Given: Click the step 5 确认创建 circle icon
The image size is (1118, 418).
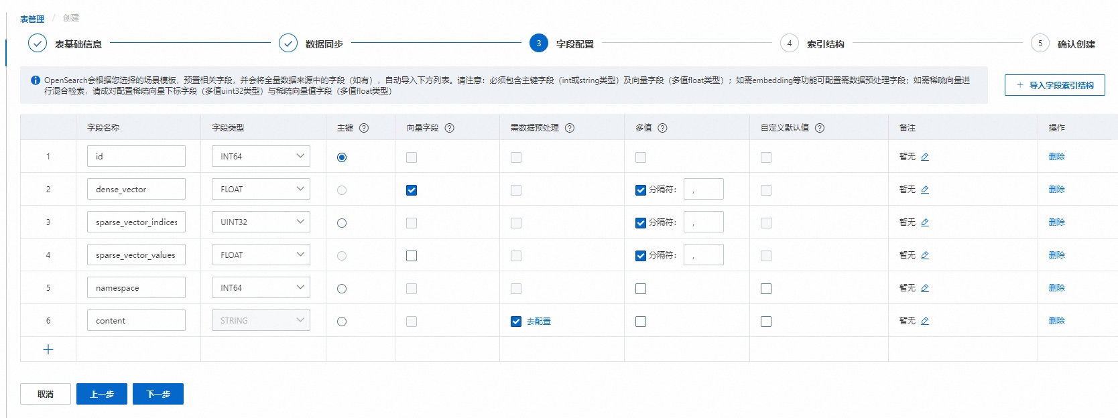Looking at the screenshot, I should [x=1040, y=44].
